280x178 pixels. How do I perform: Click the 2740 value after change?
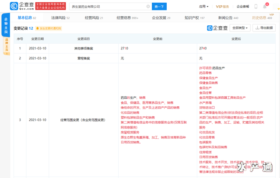pyautogui.click(x=203, y=48)
